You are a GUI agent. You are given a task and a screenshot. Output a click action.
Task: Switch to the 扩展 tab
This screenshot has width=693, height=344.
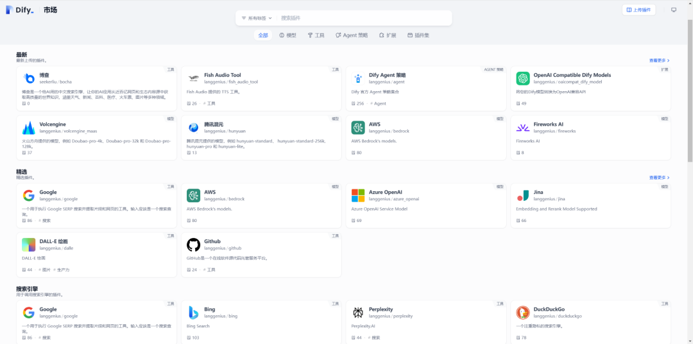(388, 35)
